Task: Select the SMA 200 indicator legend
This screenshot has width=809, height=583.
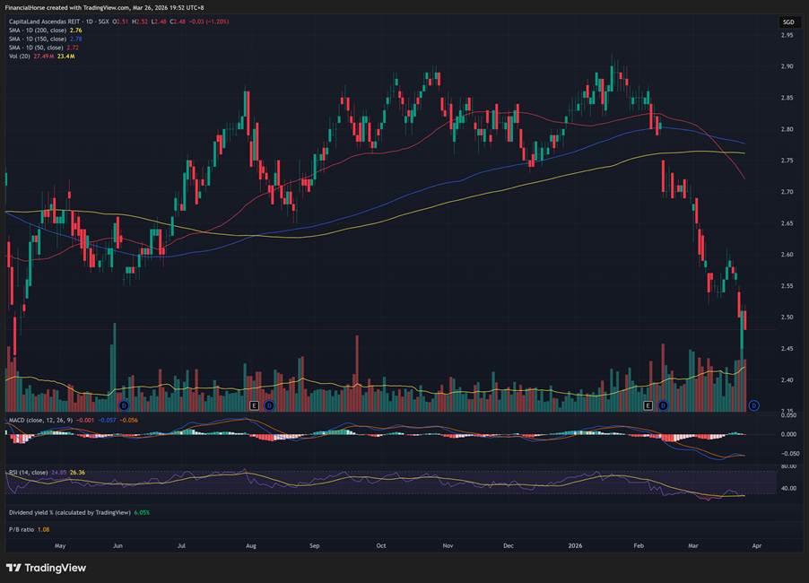Action: coord(38,30)
